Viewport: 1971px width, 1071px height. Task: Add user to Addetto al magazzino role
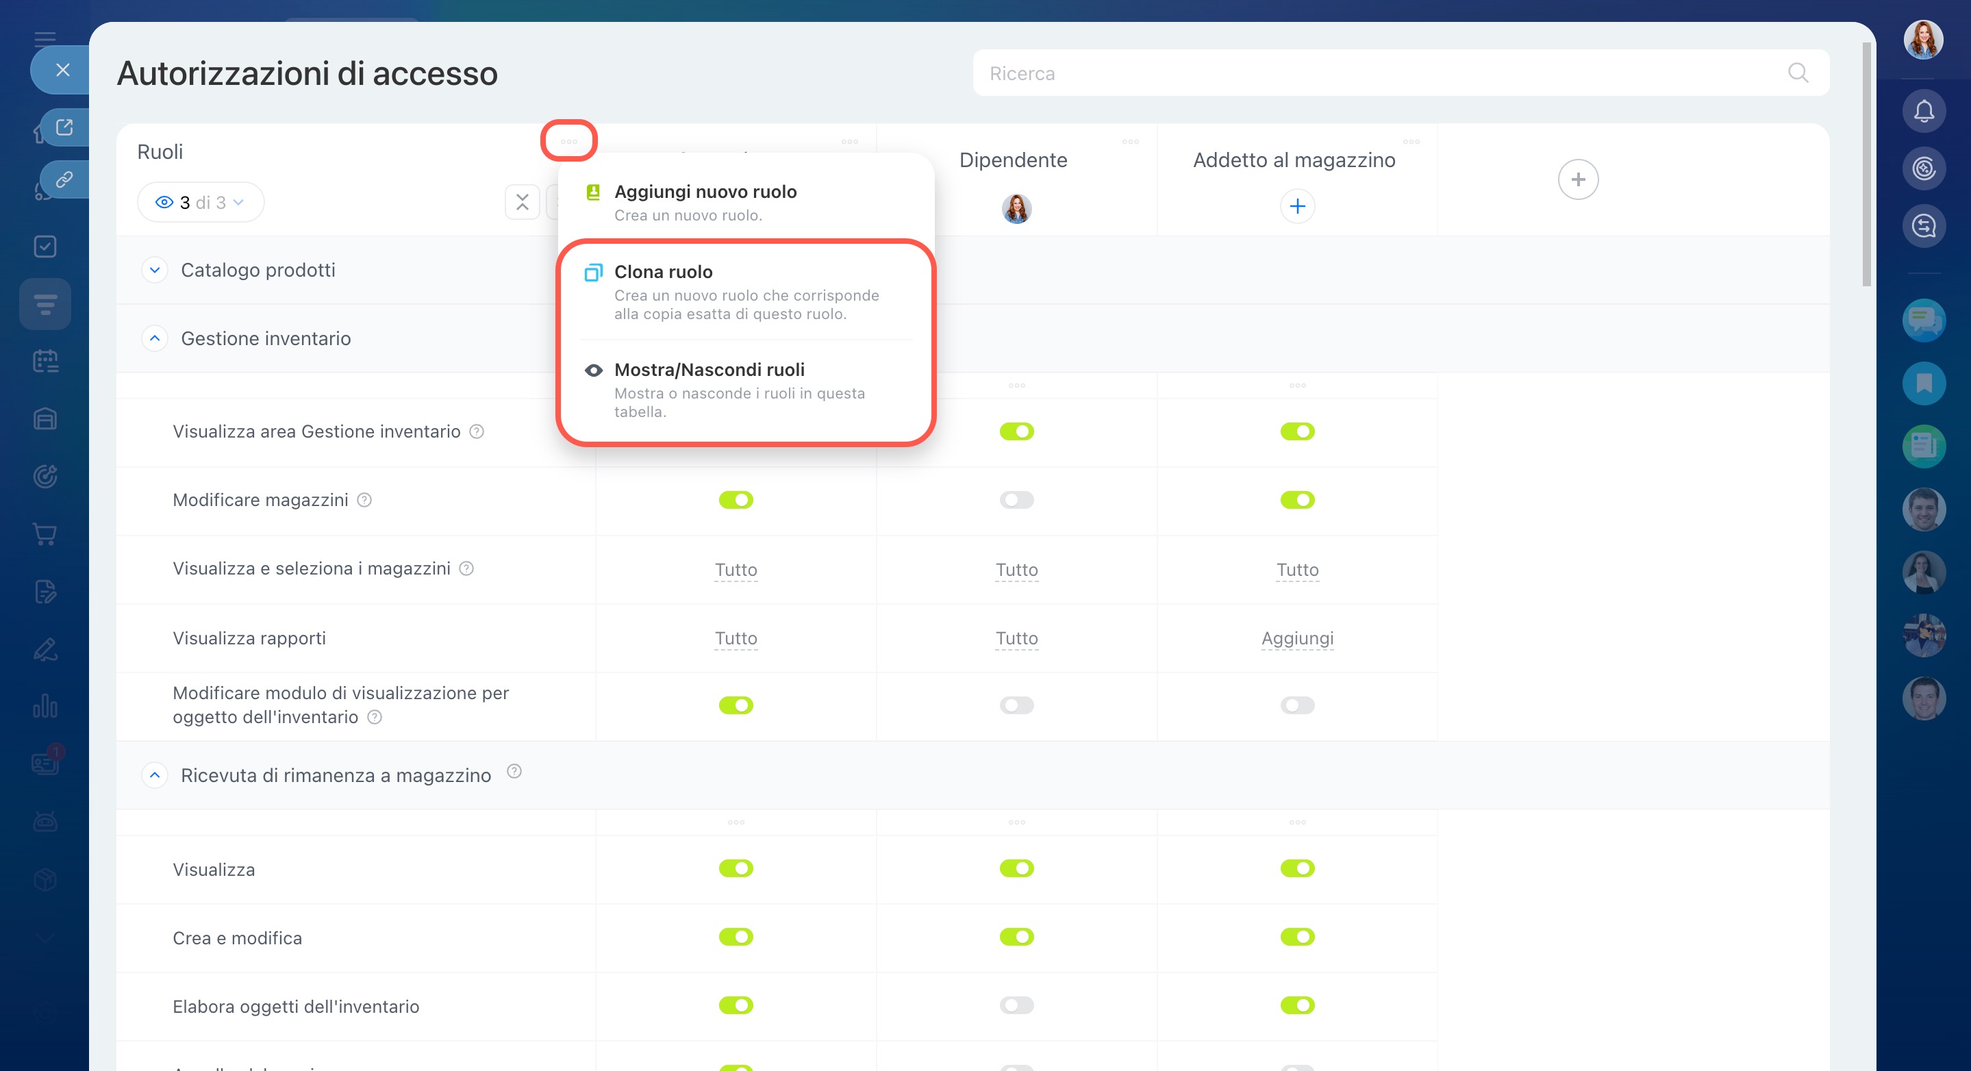pyautogui.click(x=1297, y=207)
